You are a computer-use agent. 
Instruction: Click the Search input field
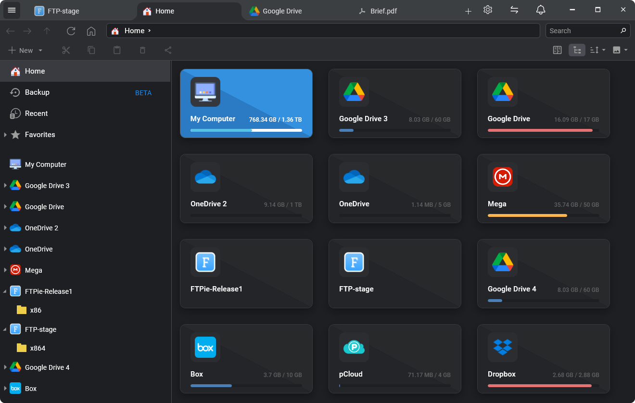(582, 30)
